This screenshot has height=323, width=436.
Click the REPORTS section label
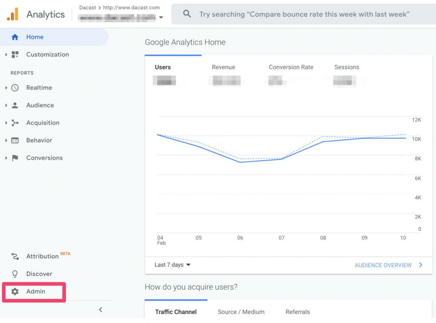pos(22,73)
